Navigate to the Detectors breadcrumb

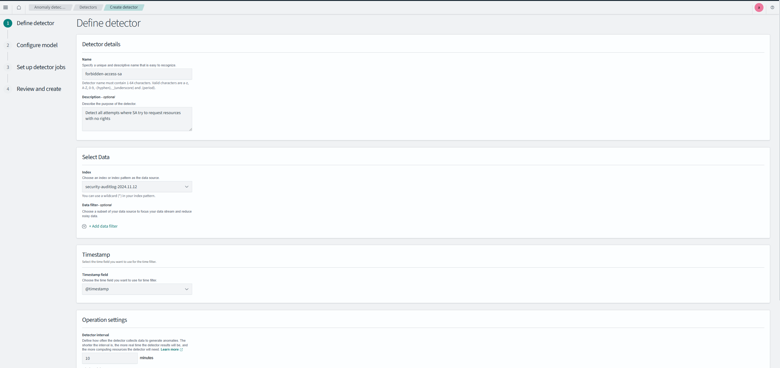[88, 7]
